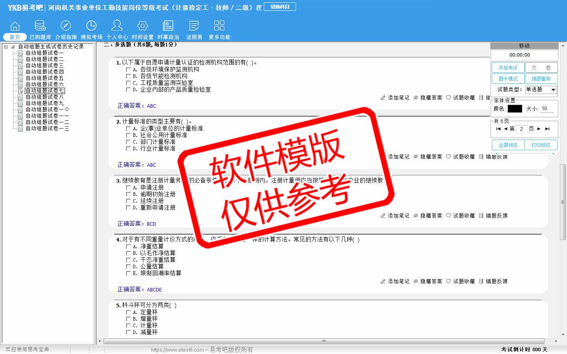Collapse the 自动组题生成试卷历史记录 tree node
Viewport: 567px width, 354px height.
click(6, 47)
